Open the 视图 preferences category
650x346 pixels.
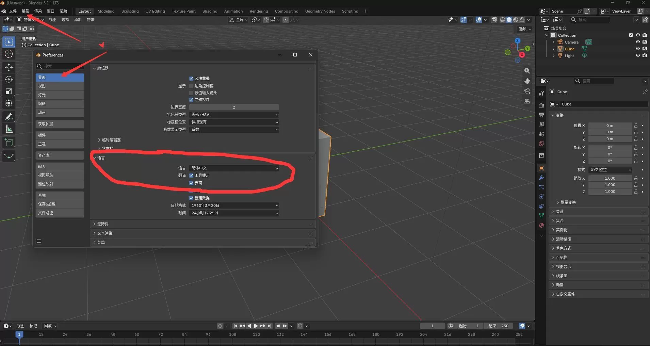(x=60, y=86)
